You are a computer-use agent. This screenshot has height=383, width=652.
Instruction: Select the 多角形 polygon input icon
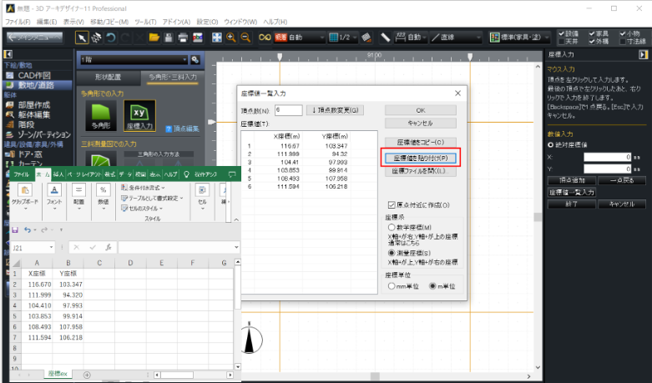pos(100,116)
